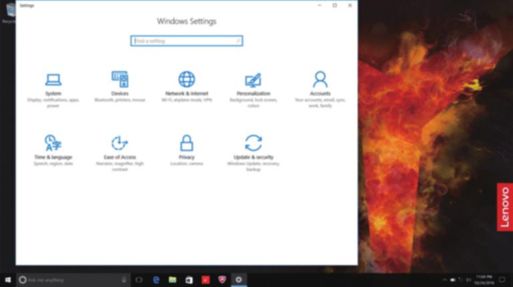Click the "Accounts" label text

[x=320, y=93]
